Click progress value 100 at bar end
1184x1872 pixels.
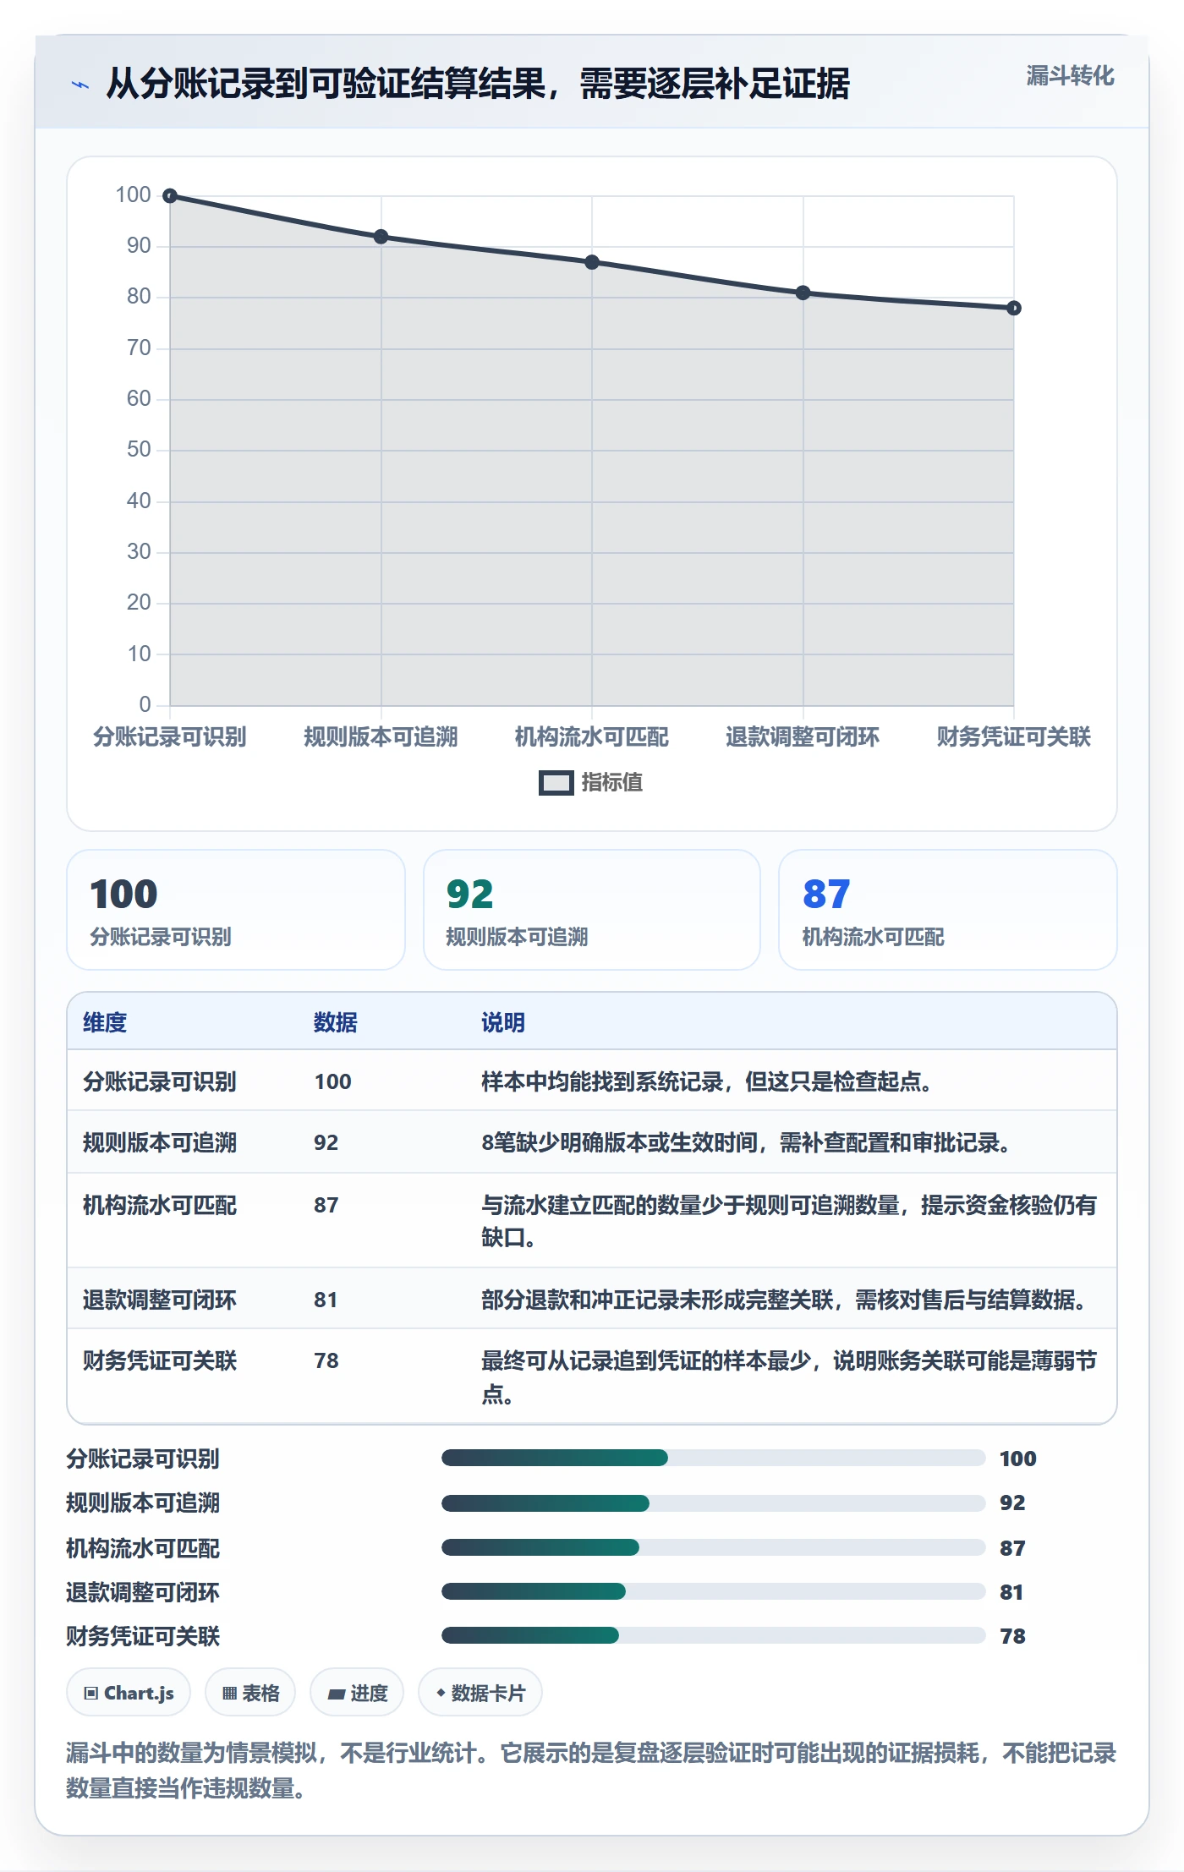[1018, 1459]
